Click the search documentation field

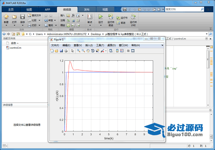tap(183, 9)
